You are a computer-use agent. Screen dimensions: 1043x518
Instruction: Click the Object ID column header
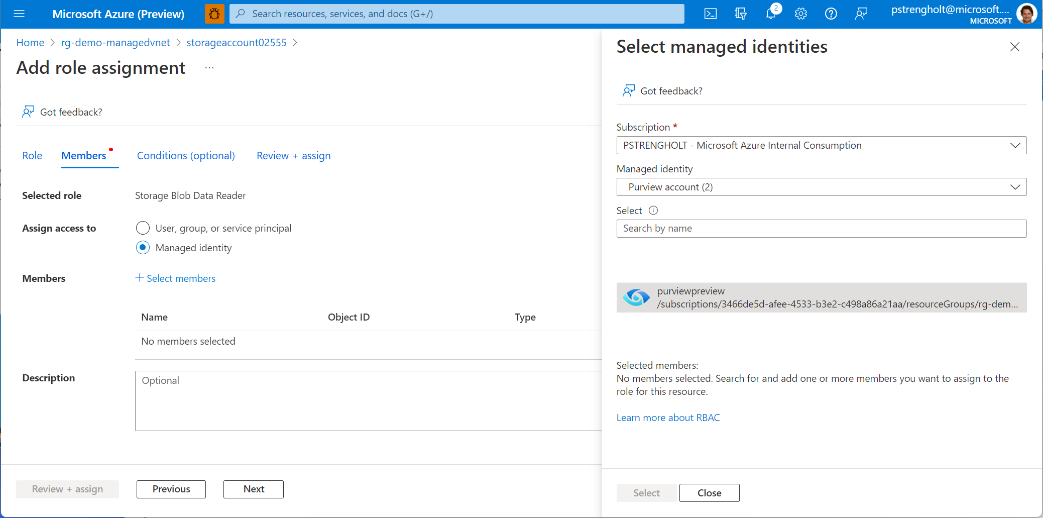click(x=349, y=317)
